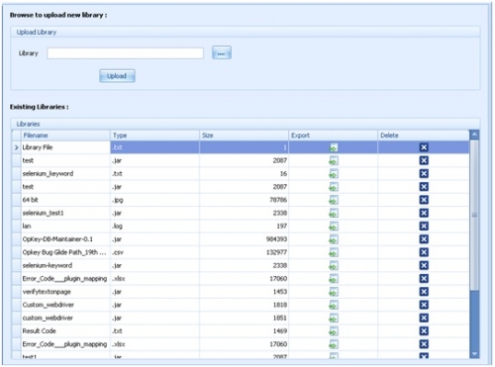
Task: Select 'Opkey Bug Glide Path_19th' filename cell
Action: [65, 252]
